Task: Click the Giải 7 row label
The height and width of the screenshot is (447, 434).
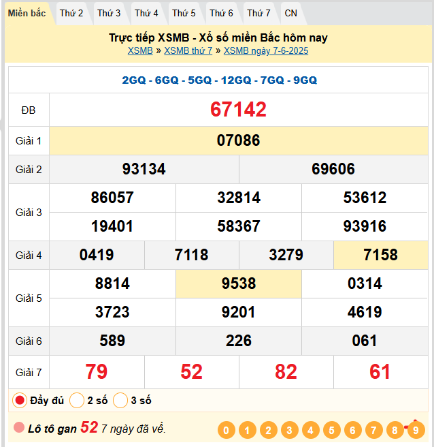Action: [x=29, y=372]
